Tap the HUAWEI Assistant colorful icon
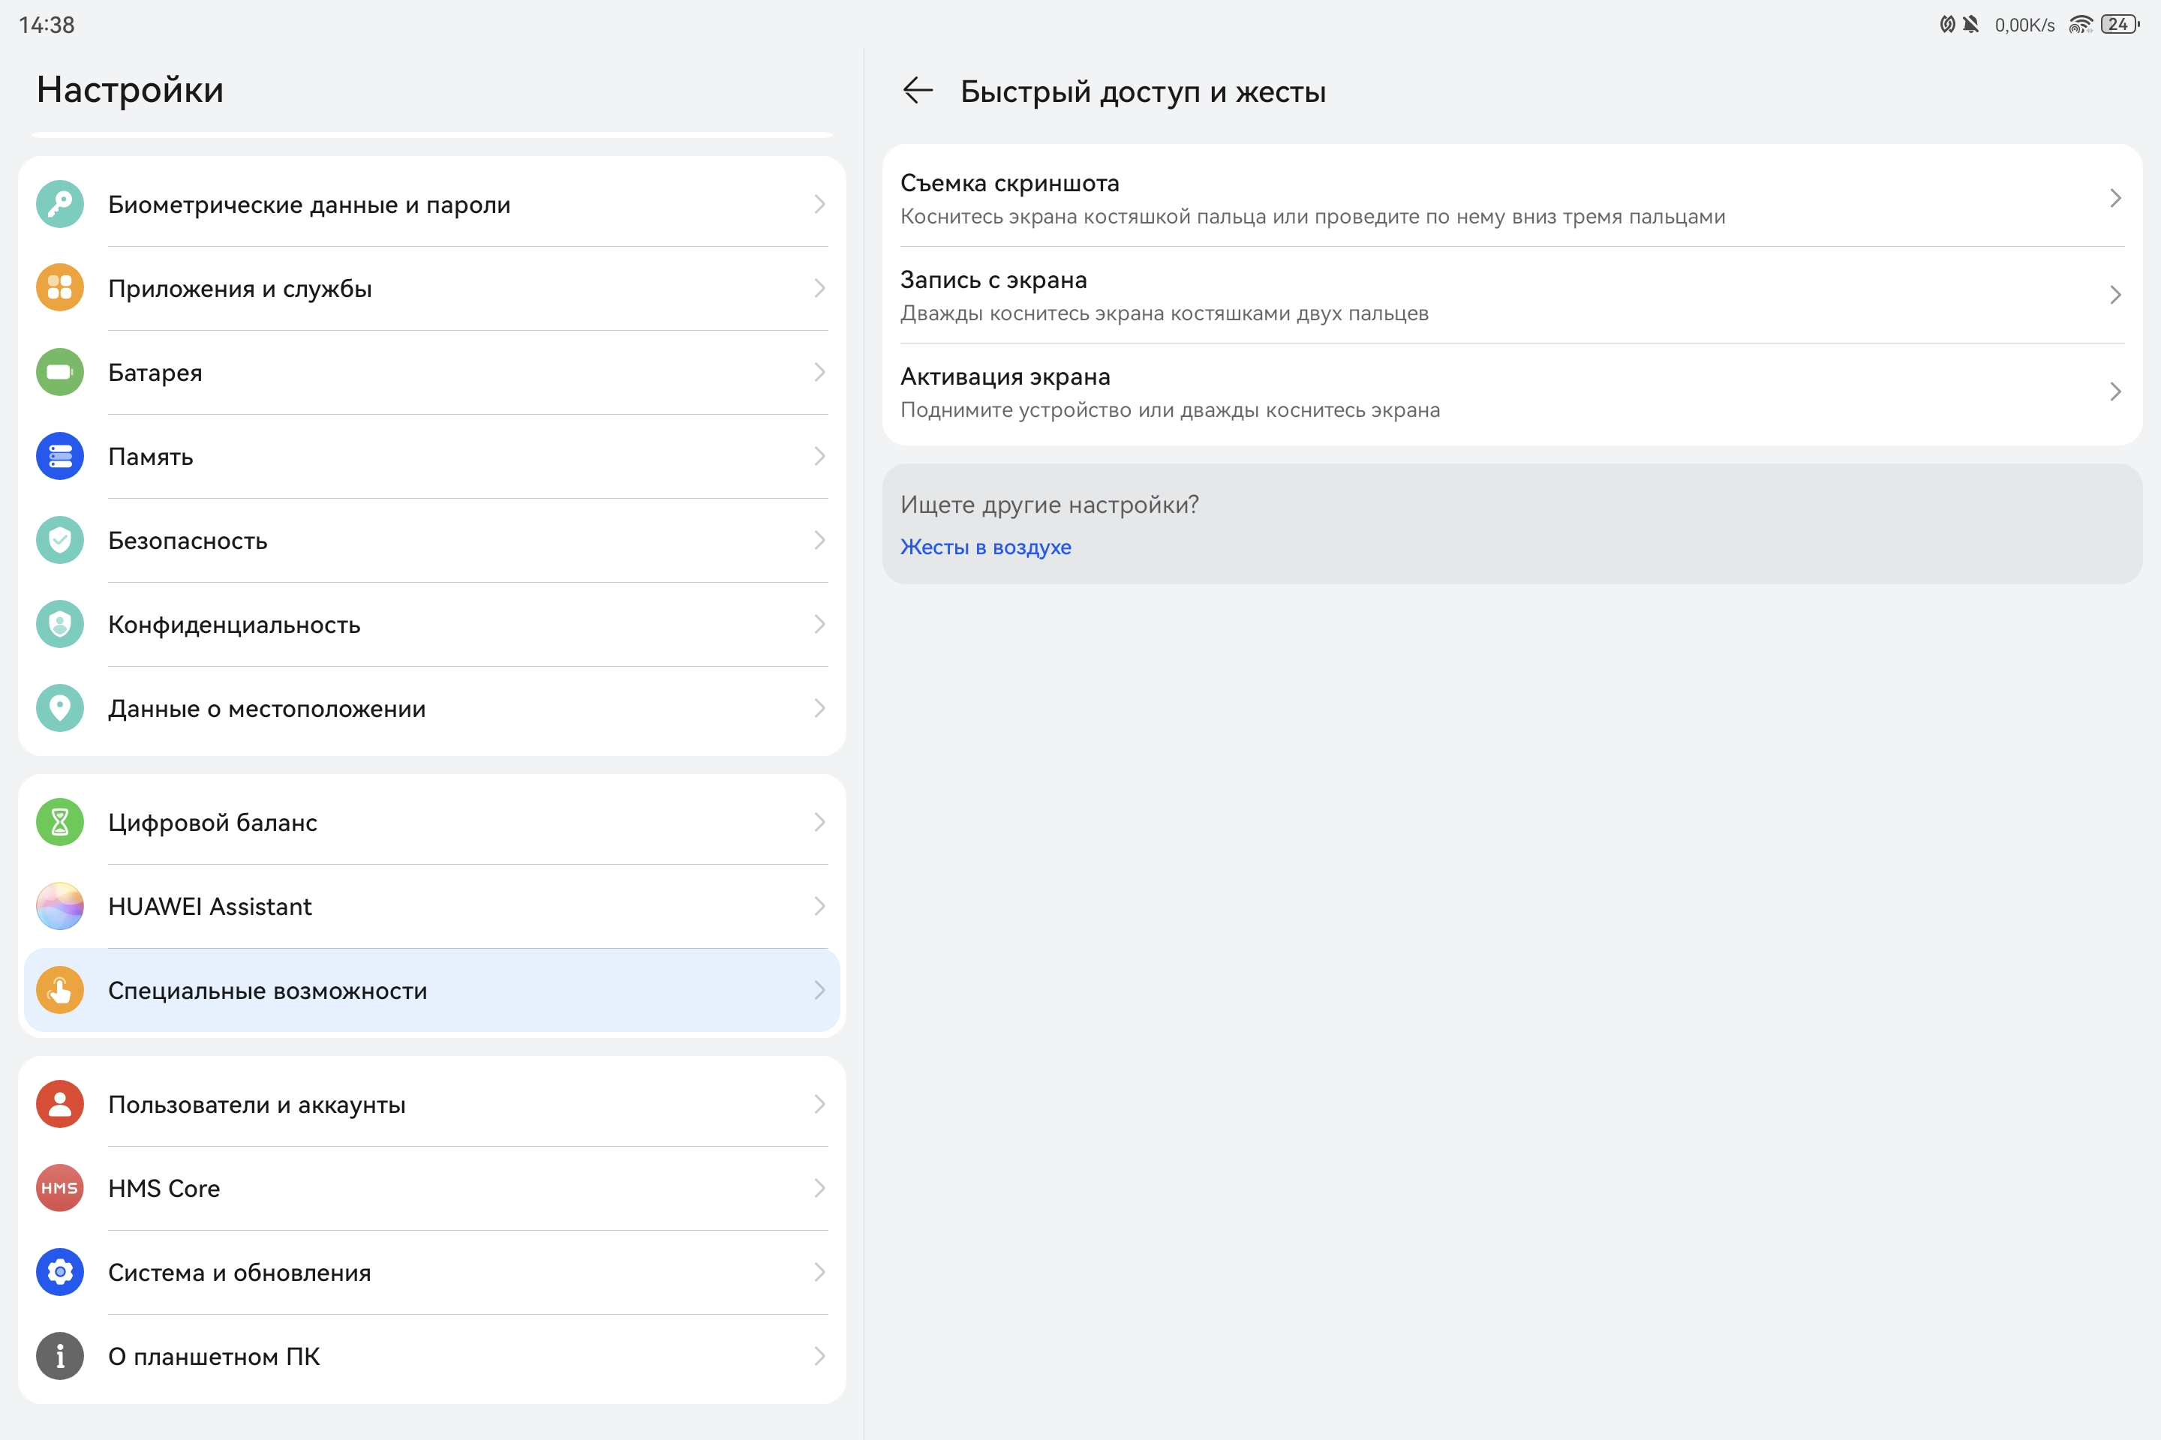This screenshot has height=1440, width=2161. (60, 907)
